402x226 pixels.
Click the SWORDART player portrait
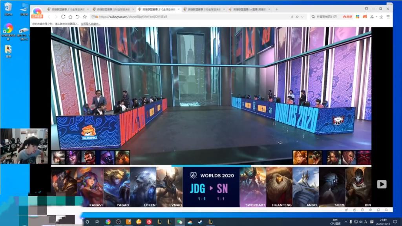(x=253, y=187)
